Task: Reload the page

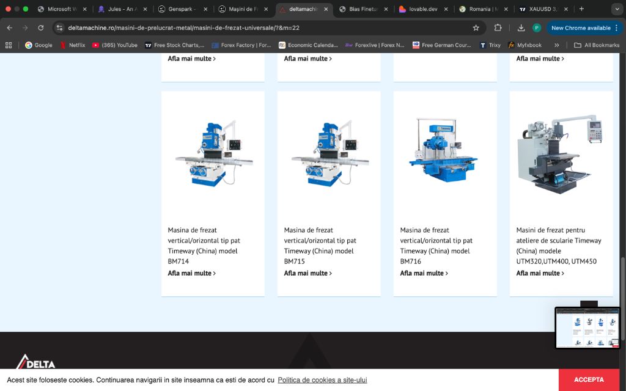Action: (x=41, y=27)
